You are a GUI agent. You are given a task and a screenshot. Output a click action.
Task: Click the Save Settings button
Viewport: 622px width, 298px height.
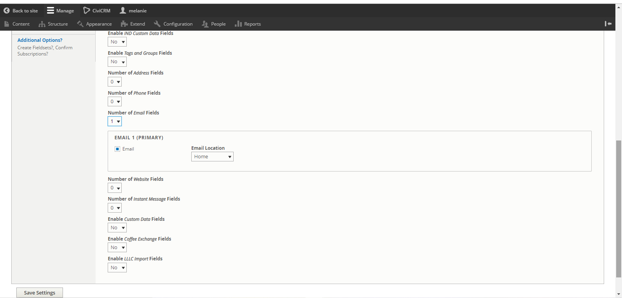40,293
